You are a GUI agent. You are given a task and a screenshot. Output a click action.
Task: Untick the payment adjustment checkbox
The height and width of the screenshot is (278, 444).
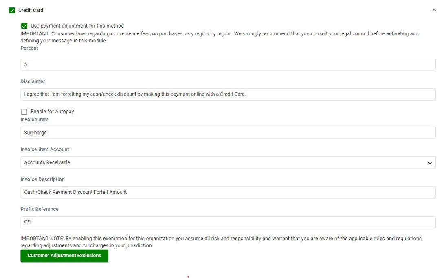[24, 26]
